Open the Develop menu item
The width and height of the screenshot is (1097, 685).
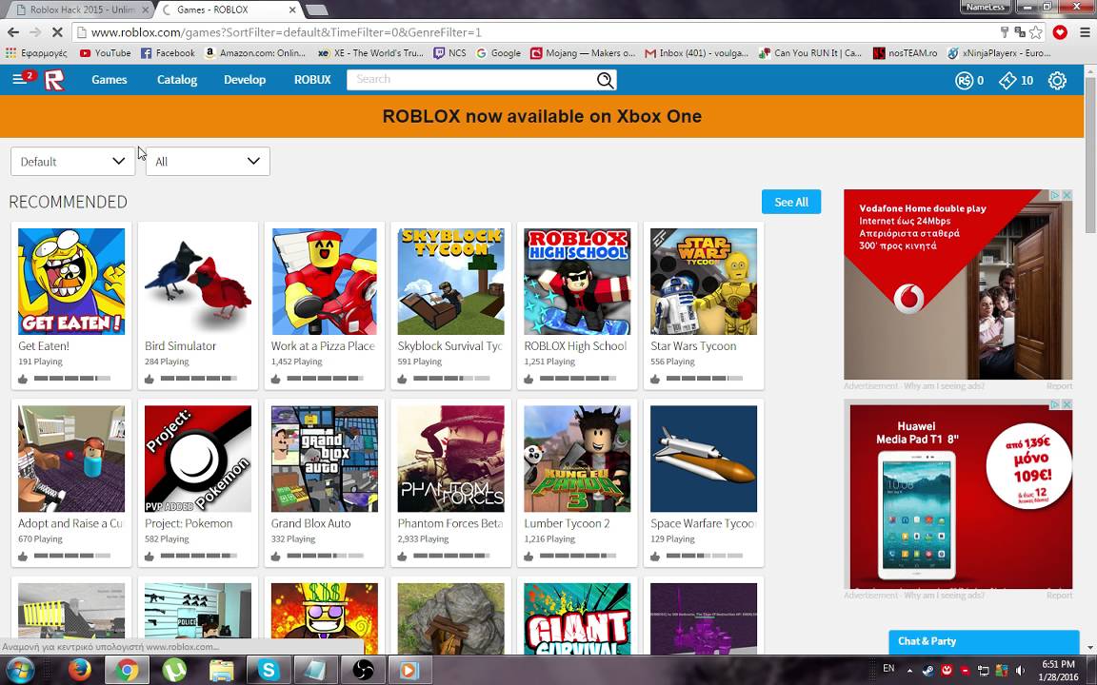245,80
